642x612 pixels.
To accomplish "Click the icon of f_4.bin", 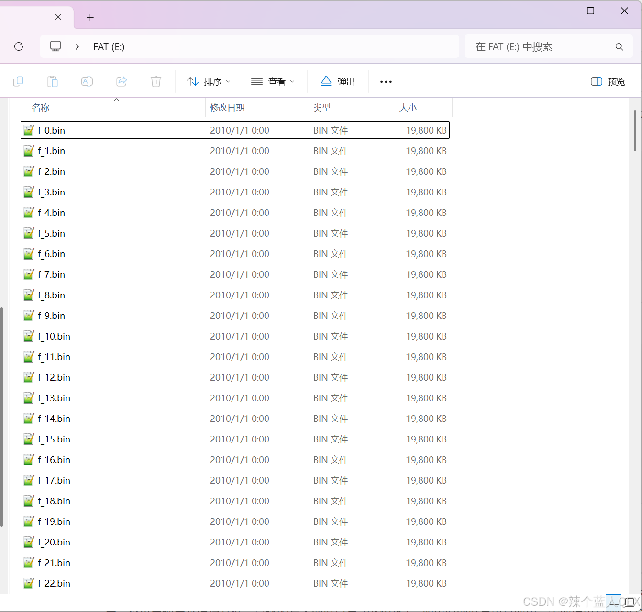I will tap(29, 213).
